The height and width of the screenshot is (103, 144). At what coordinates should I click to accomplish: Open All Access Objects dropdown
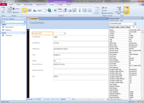[x=22, y=19]
